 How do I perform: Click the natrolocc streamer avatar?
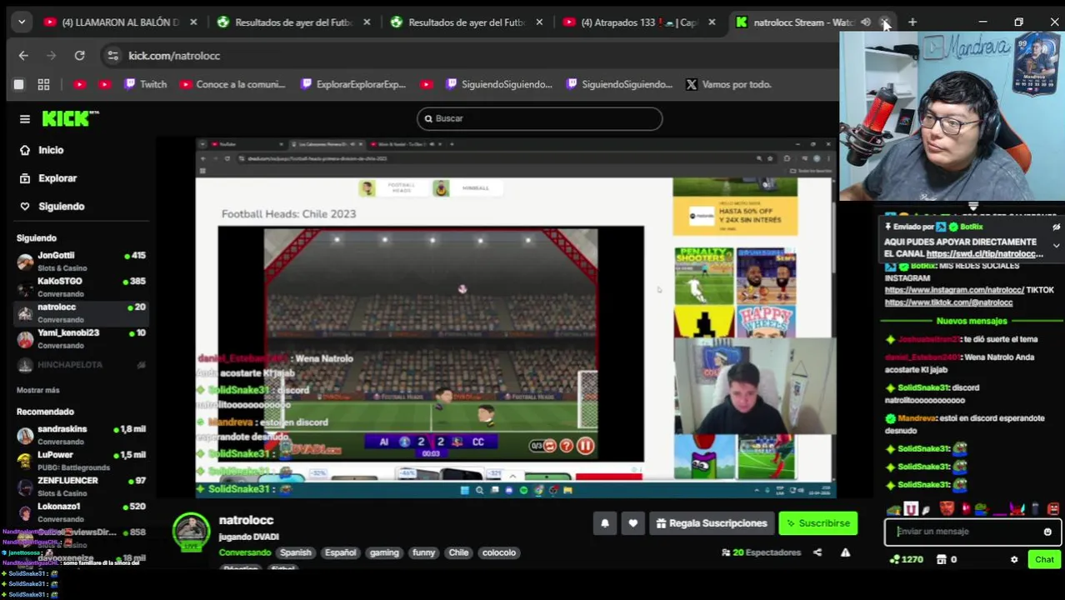tap(191, 531)
